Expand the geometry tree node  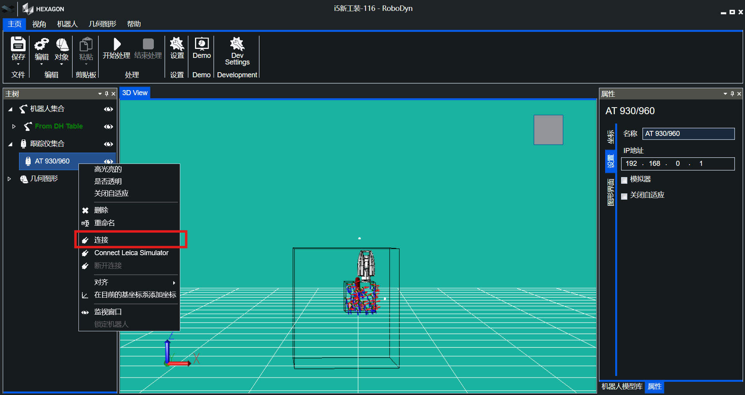(x=9, y=179)
